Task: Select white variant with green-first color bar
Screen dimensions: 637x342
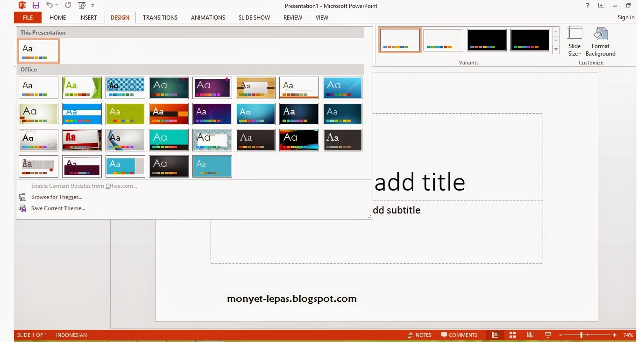Action: tap(443, 40)
